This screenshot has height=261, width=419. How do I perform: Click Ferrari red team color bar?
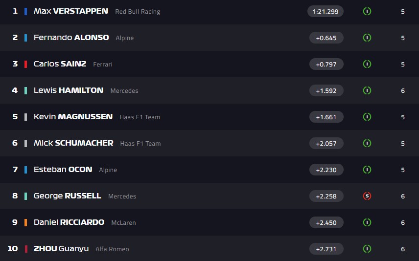[25, 64]
